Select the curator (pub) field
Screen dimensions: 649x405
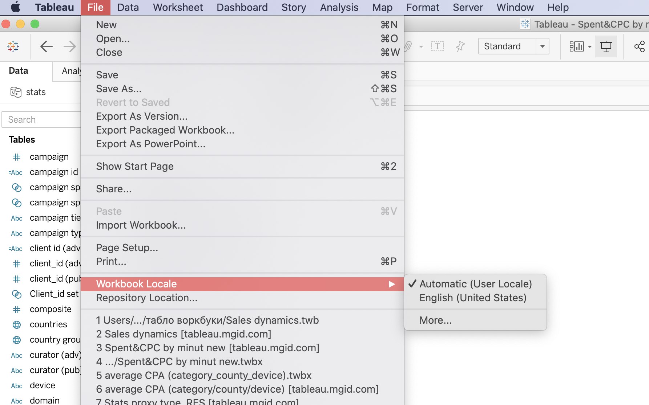click(55, 370)
